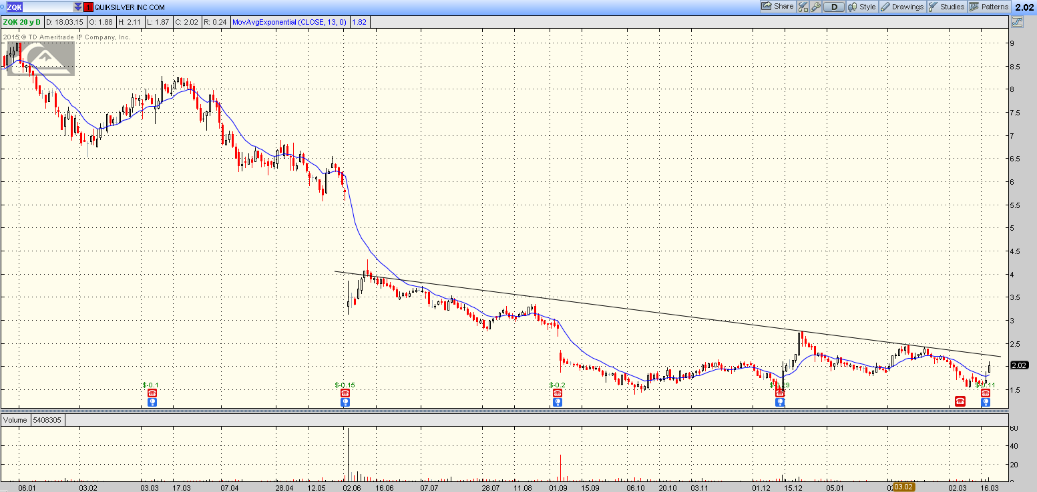Screen dimensions: 1037x492
Task: Click the D: 18.03.15 date field
Action: 65,22
